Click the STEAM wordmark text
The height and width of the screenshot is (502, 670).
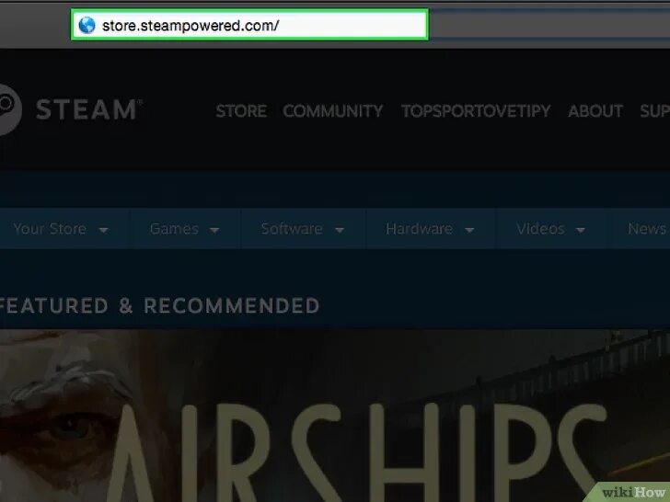[87, 109]
